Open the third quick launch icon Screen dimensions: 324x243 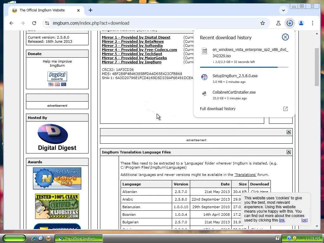[x=48, y=239]
